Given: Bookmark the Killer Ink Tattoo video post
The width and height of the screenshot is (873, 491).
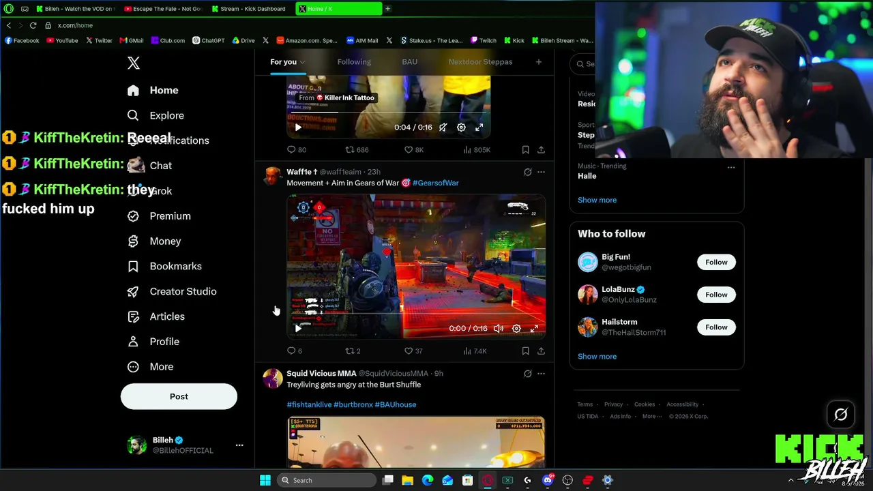Looking at the screenshot, I should tap(525, 149).
